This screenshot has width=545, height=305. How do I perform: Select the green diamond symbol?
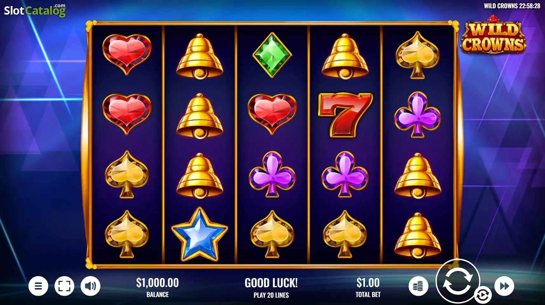272,55
